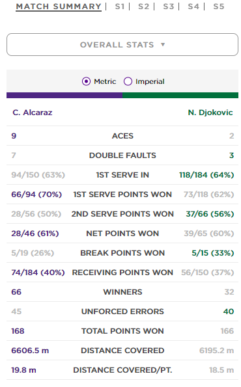This screenshot has height=387, width=241.
Task: Open the S3 set stats tab
Action: coord(169,7)
